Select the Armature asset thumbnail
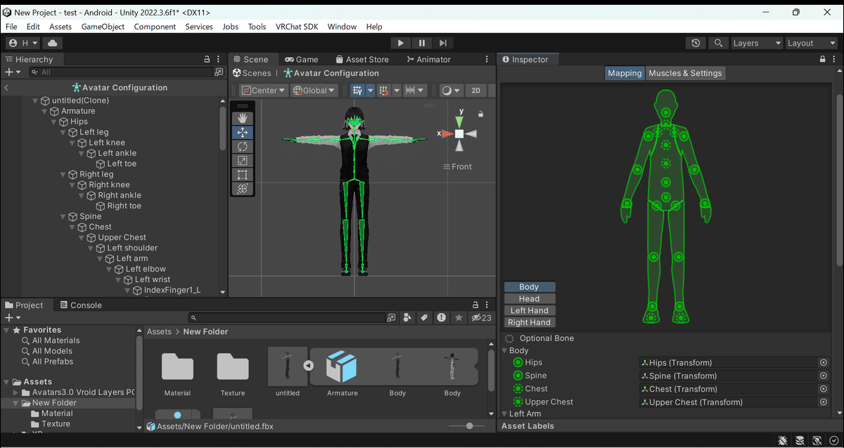The width and height of the screenshot is (844, 448). coord(342,367)
